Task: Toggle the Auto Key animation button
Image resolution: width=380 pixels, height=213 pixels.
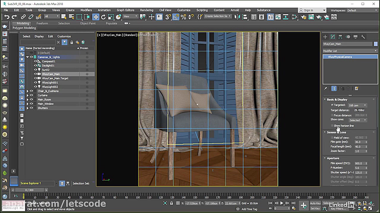Action: (x=315, y=203)
